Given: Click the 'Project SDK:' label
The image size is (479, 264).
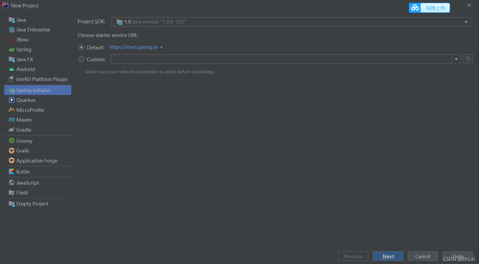Looking at the screenshot, I should coord(91,22).
